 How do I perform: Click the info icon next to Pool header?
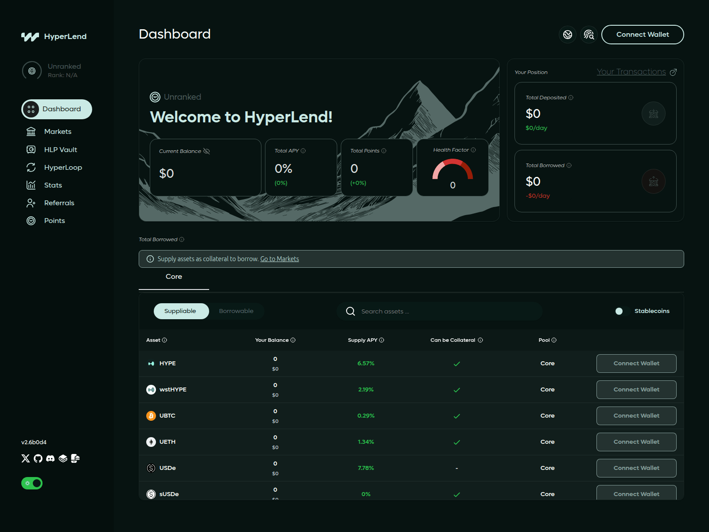coord(554,340)
